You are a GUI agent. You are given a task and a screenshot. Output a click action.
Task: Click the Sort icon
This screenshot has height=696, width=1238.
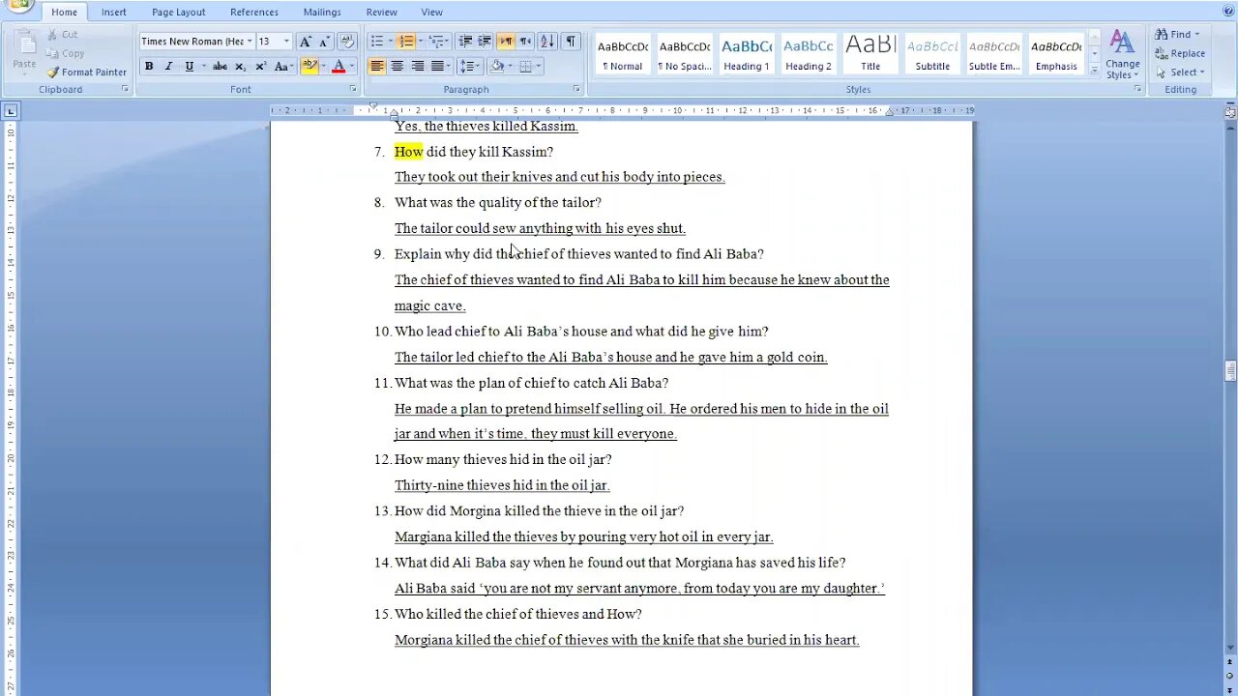point(546,42)
